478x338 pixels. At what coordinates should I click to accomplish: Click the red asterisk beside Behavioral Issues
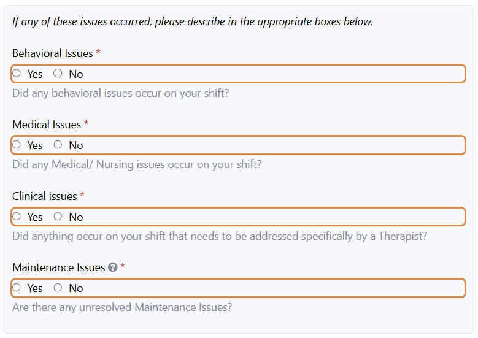[98, 53]
